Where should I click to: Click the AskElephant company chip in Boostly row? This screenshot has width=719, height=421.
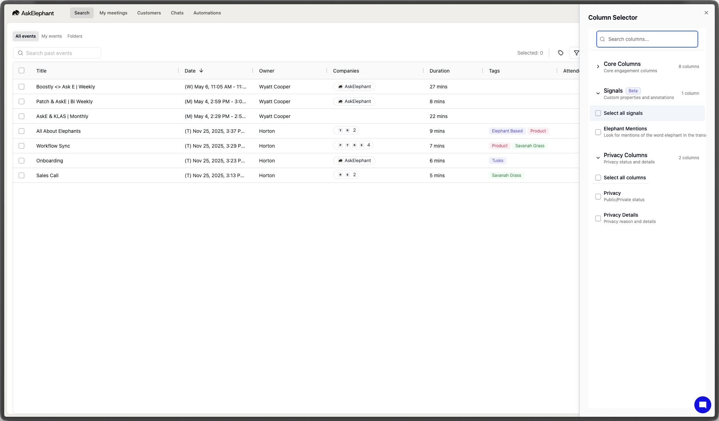point(354,87)
